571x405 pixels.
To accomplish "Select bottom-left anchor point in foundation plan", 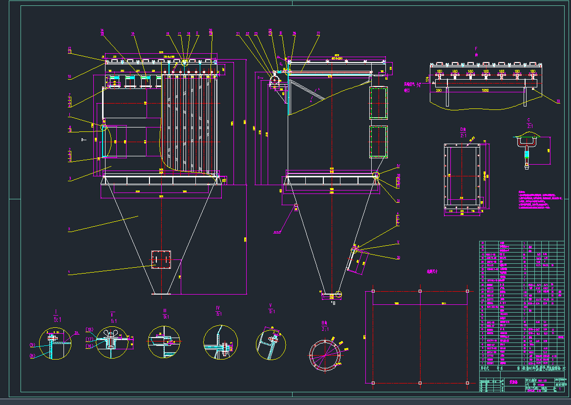I will pyautogui.click(x=373, y=383).
